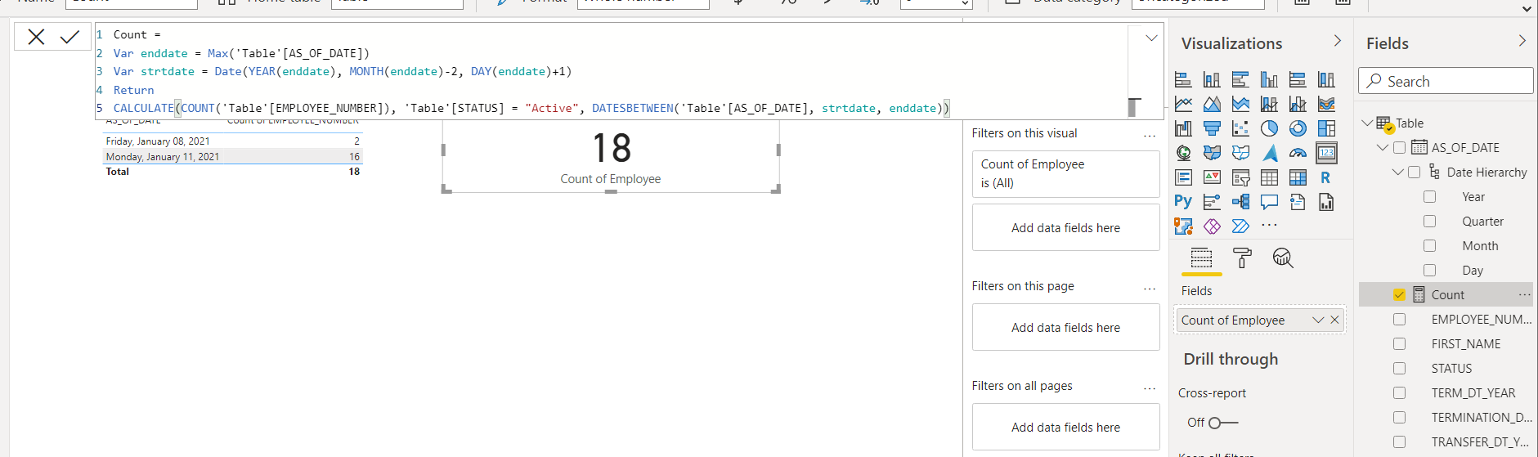This screenshot has height=457, width=1538.
Task: Open Filters on all pages options
Action: [1150, 388]
